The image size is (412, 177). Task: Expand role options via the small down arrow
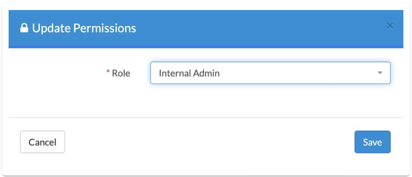pyautogui.click(x=380, y=73)
